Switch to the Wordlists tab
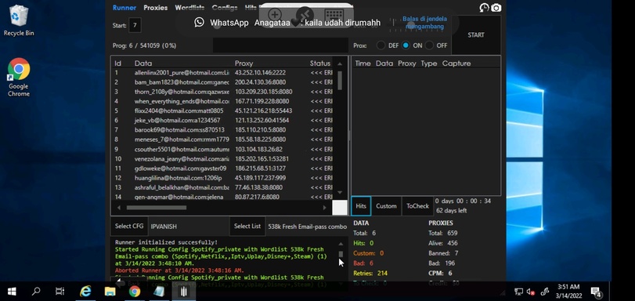Viewport: 635px width, 301px height. tap(189, 8)
